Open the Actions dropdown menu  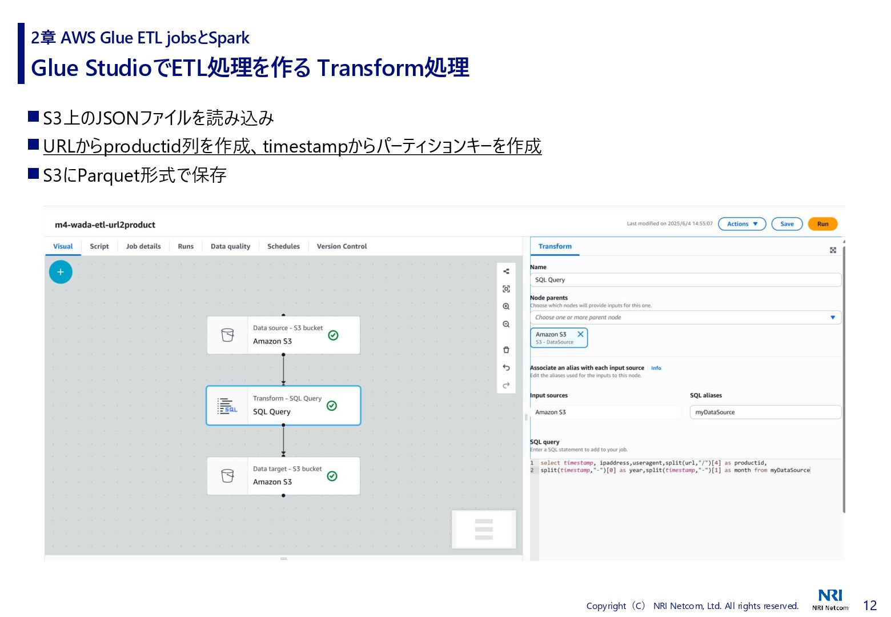(742, 224)
